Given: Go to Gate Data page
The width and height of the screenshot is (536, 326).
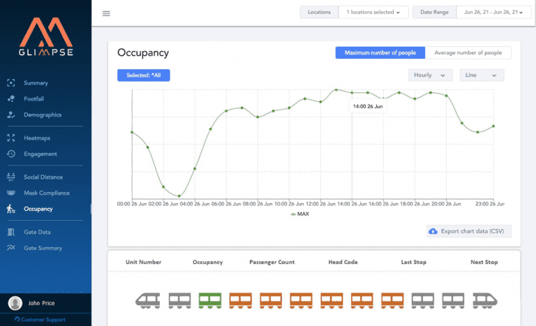Looking at the screenshot, I should click(x=37, y=232).
